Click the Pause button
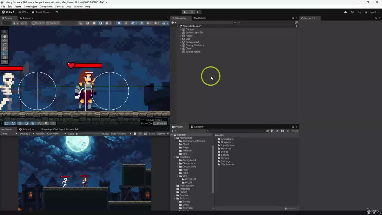The height and width of the screenshot is (215, 382). (192, 12)
